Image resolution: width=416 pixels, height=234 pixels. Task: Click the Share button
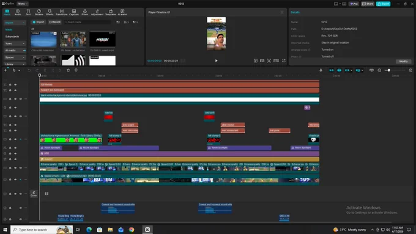click(x=368, y=4)
